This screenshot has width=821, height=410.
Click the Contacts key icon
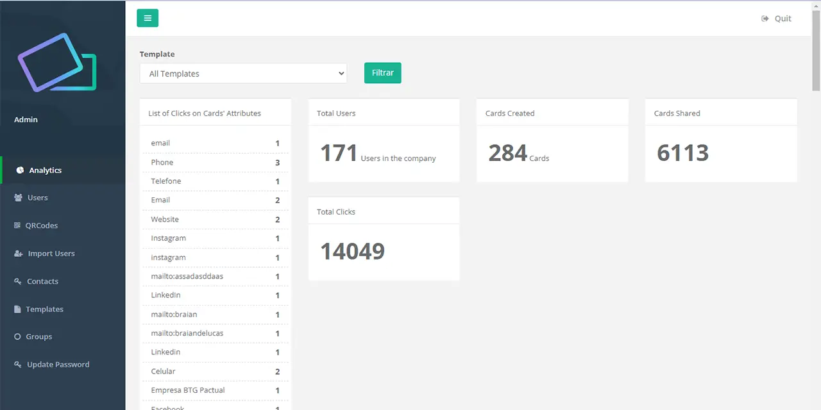pos(18,281)
